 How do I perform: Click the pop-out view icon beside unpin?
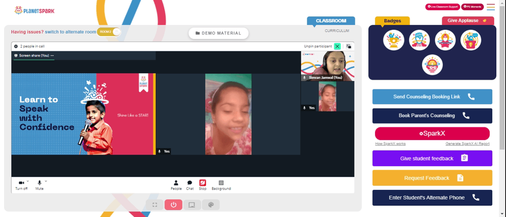coord(349,46)
